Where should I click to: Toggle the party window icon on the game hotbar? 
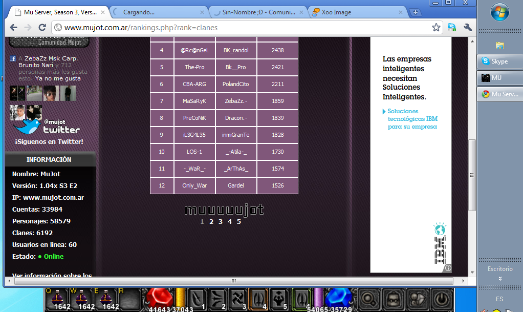click(417, 299)
